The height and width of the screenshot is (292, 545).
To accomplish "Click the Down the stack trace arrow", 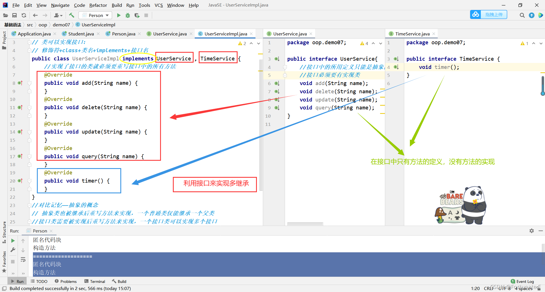I will coord(23,250).
